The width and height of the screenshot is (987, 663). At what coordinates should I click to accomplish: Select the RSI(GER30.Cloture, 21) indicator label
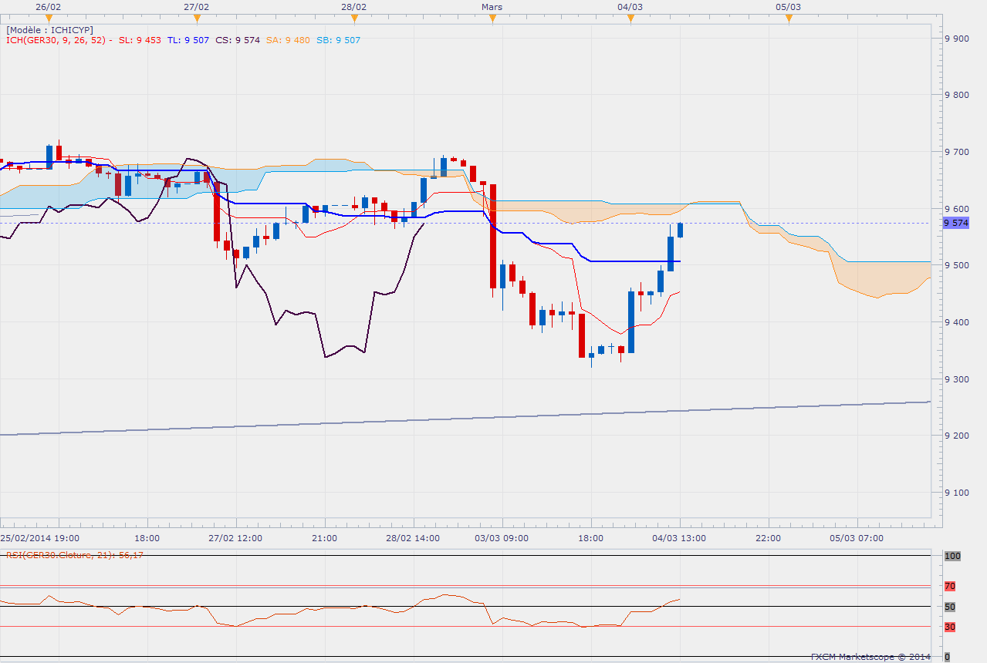click(75, 554)
